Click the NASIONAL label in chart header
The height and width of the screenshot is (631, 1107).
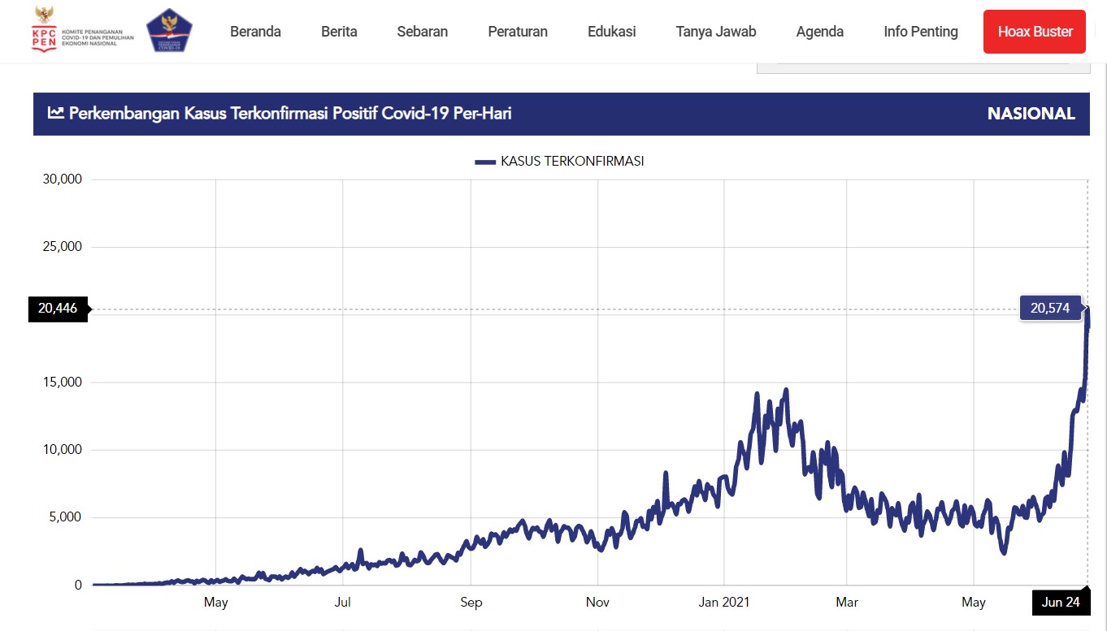click(x=1031, y=114)
